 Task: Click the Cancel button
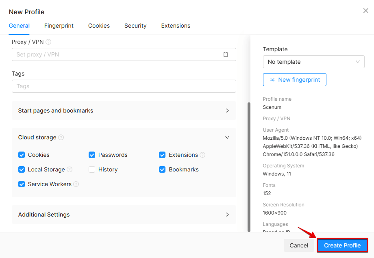[299, 245]
